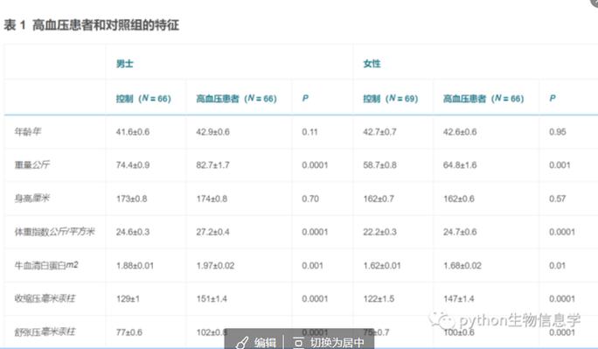Select the row label 体重指数公斤/平方米

[54, 232]
